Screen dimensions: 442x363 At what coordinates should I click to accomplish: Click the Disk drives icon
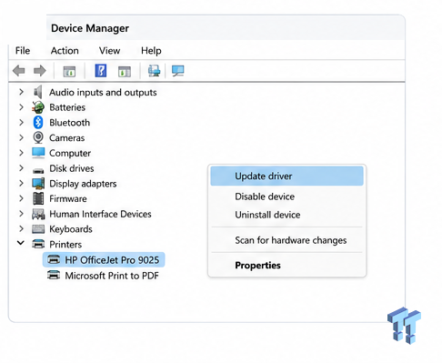(38, 170)
